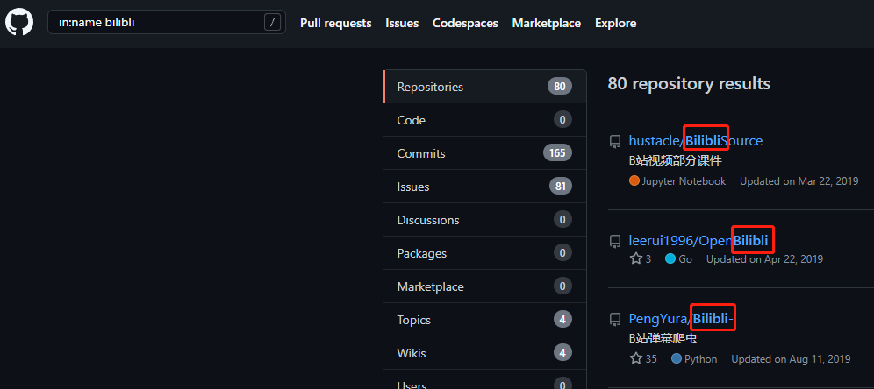Click the GitHub logo icon
Screen dimensions: 874x389
[19, 22]
